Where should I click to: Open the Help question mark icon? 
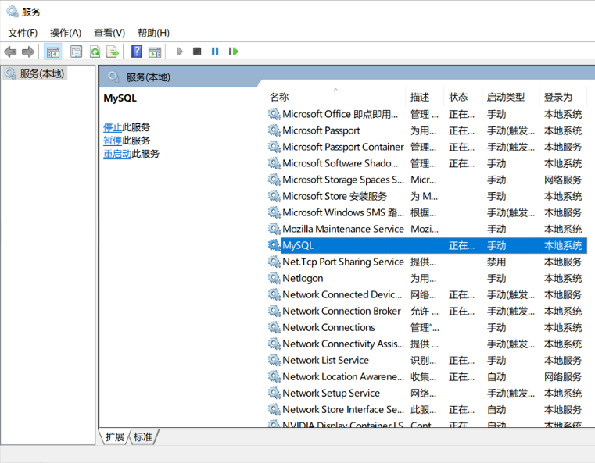[x=137, y=52]
